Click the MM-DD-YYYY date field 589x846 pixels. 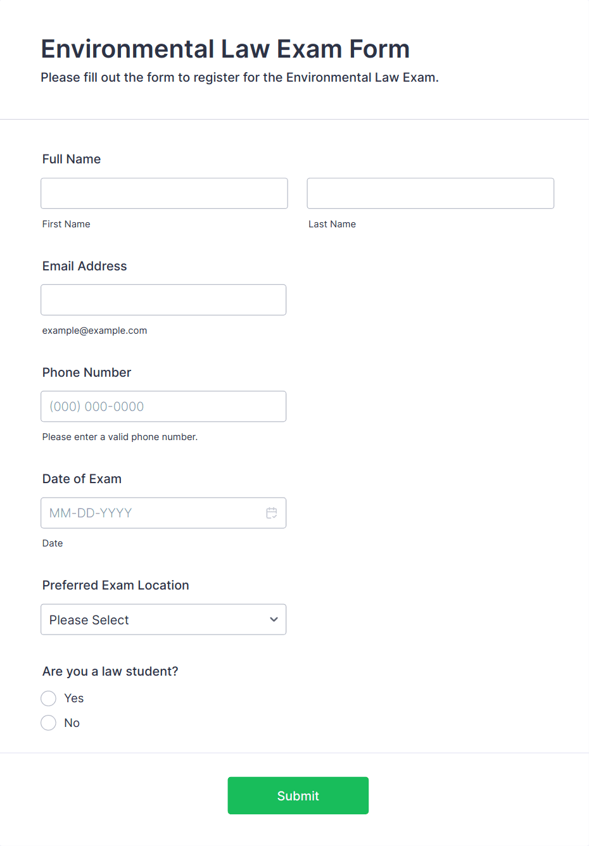coord(163,513)
